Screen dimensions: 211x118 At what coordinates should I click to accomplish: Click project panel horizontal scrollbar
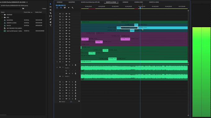point(3,115)
